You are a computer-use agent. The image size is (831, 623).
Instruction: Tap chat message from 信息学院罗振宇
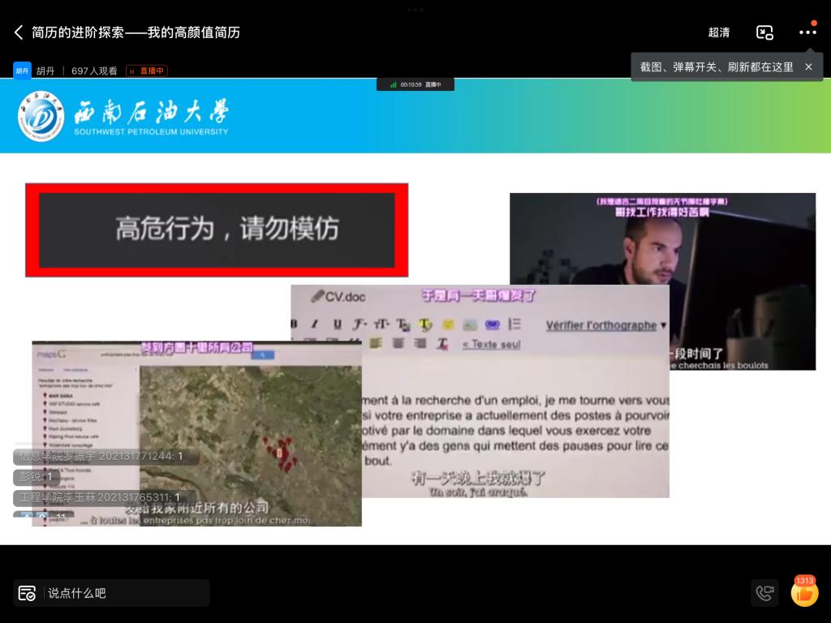(105, 457)
